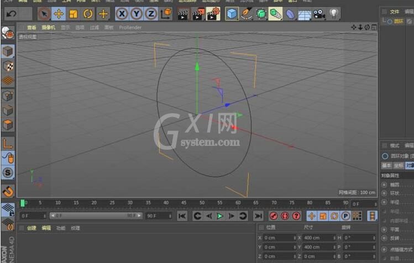Go to next key button
The image size is (414, 263).
243,216
